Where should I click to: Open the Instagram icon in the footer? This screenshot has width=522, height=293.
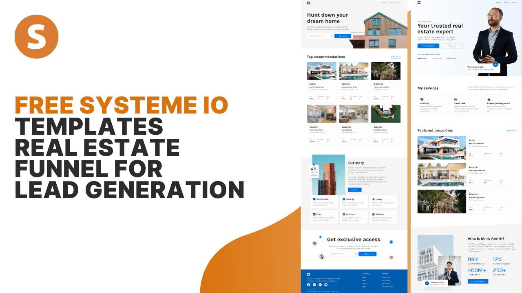(x=314, y=284)
